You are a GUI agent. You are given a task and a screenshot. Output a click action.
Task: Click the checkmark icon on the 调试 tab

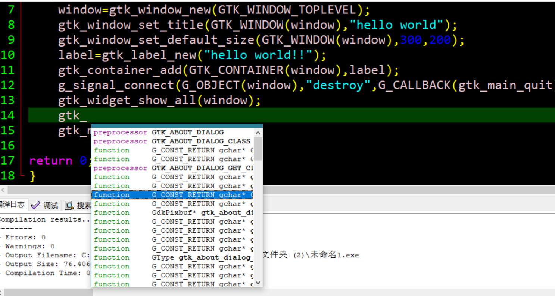35,205
